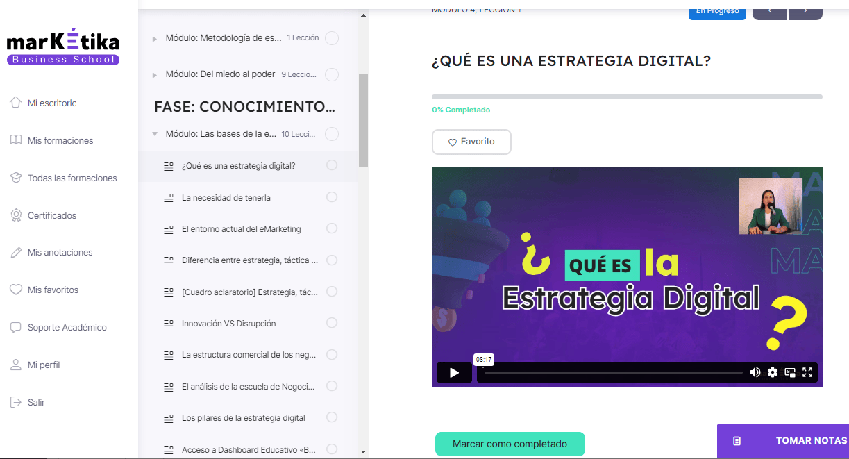Click the course list scrollbar up arrow
The width and height of the screenshot is (849, 459).
[x=364, y=15]
